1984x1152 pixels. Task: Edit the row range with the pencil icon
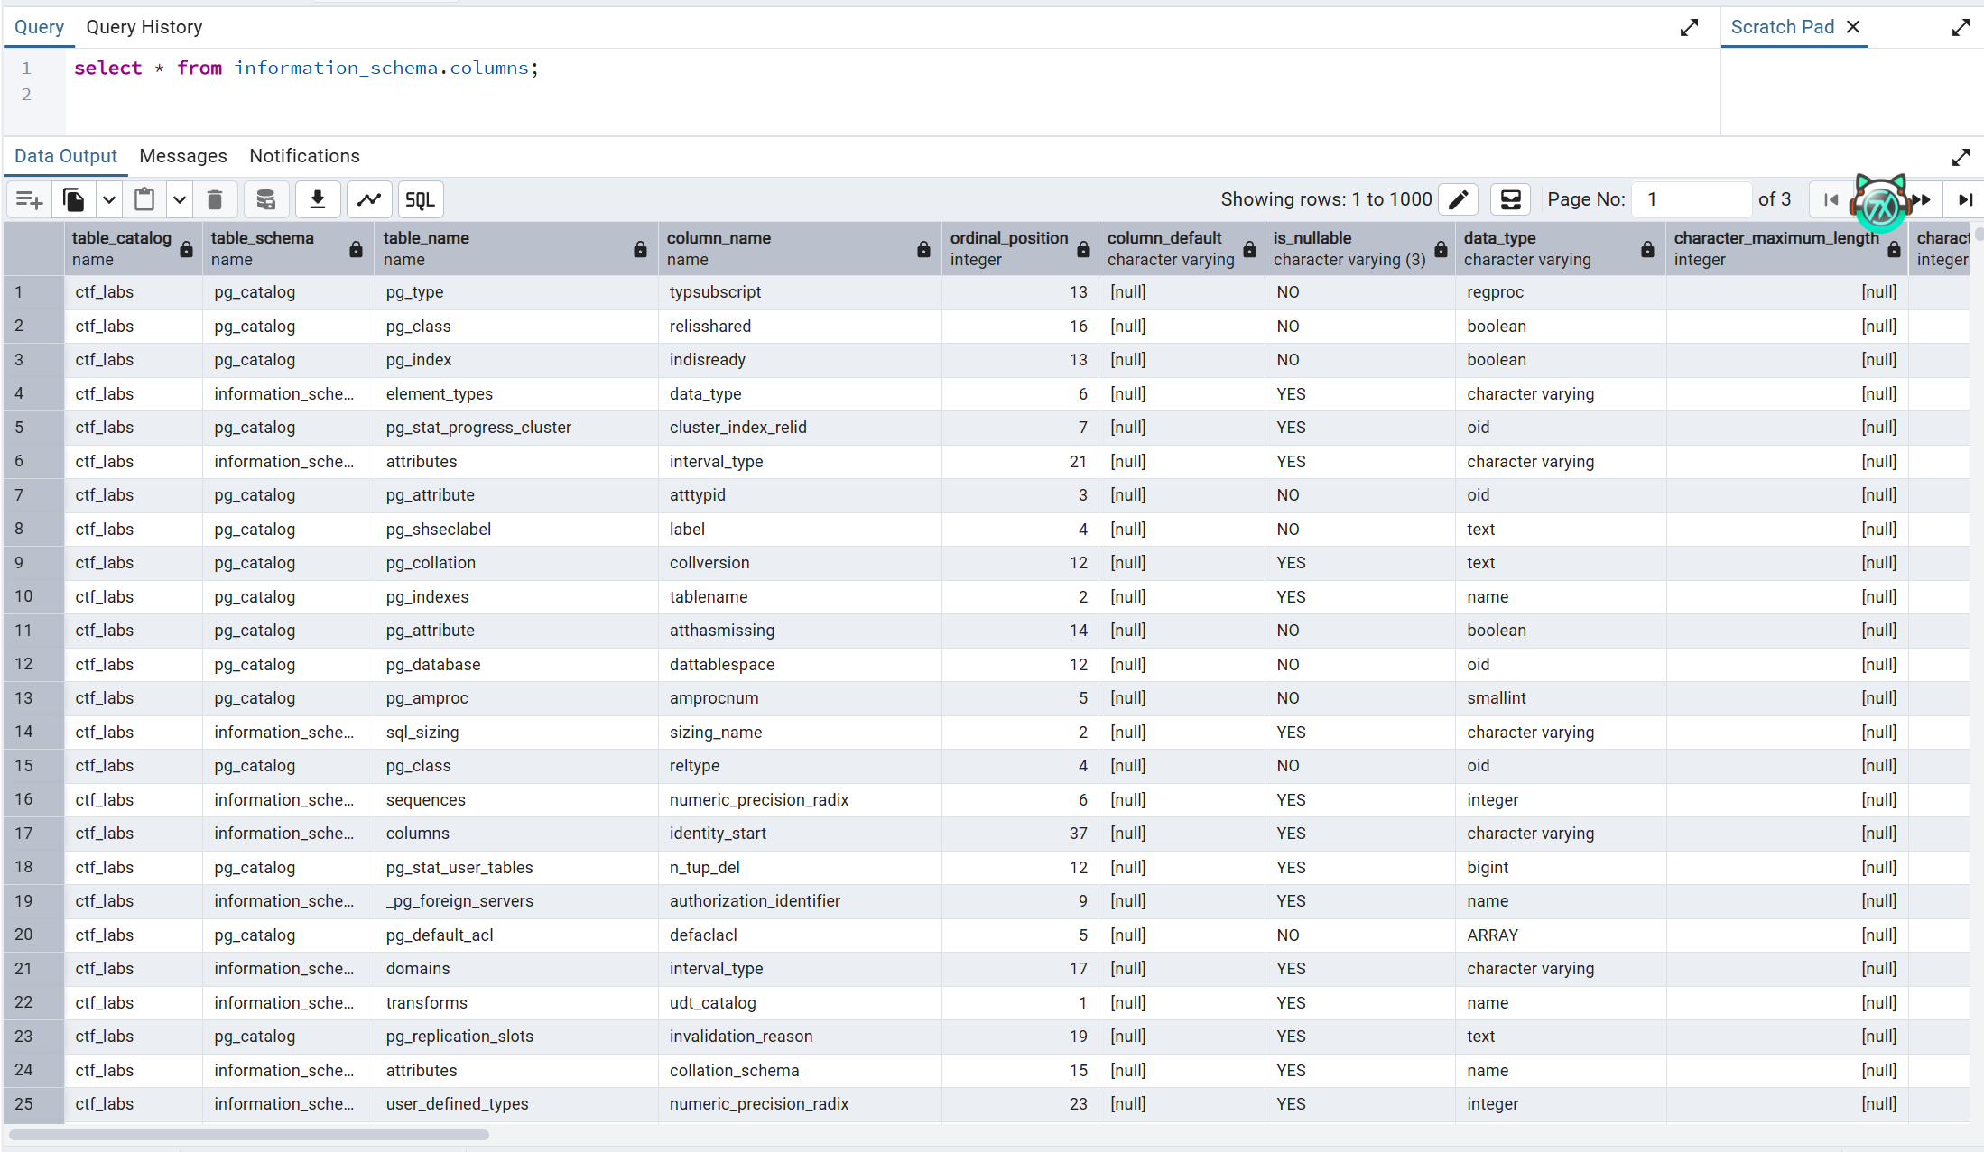[1459, 199]
